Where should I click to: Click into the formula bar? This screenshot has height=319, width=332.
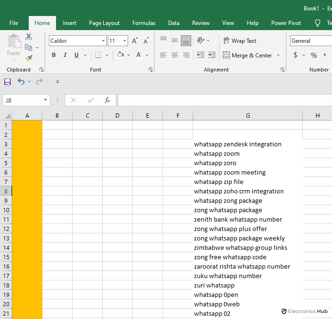pos(225,100)
